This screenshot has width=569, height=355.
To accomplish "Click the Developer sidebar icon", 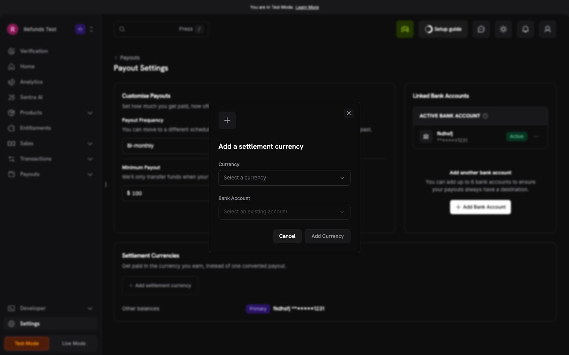I will [x=11, y=308].
